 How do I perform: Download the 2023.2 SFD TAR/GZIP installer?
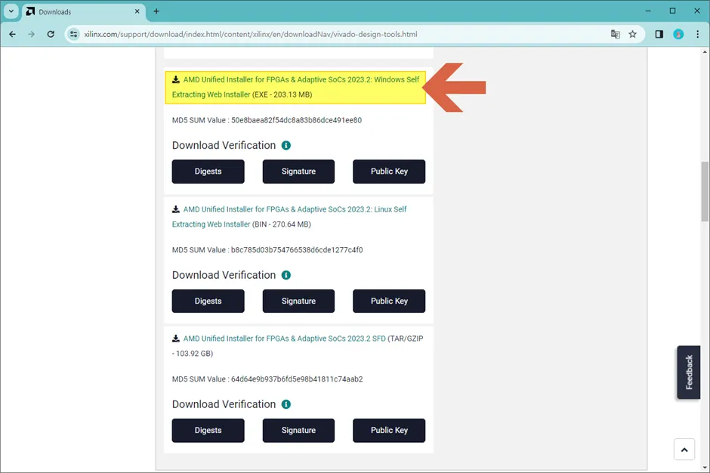[x=284, y=339]
